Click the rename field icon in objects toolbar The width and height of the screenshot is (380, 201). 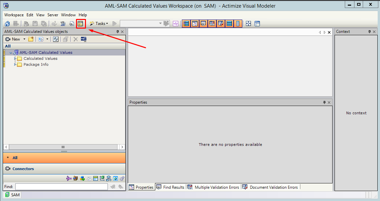pyautogui.click(x=84, y=39)
